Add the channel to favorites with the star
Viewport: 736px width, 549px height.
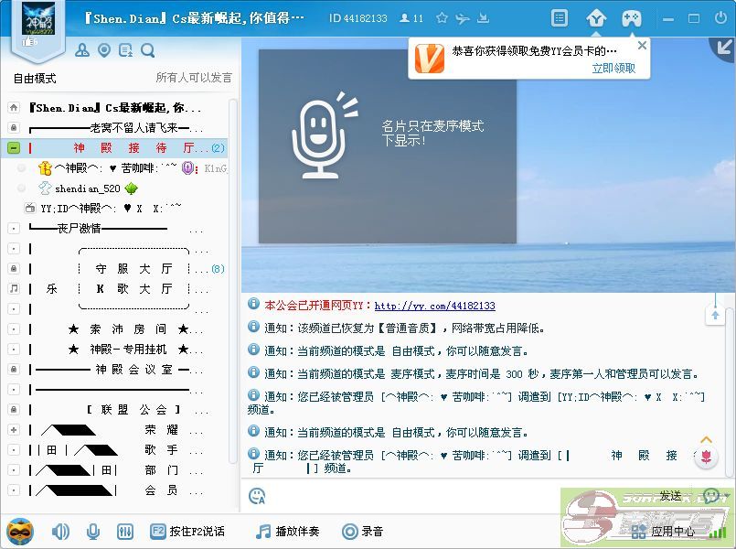(443, 18)
